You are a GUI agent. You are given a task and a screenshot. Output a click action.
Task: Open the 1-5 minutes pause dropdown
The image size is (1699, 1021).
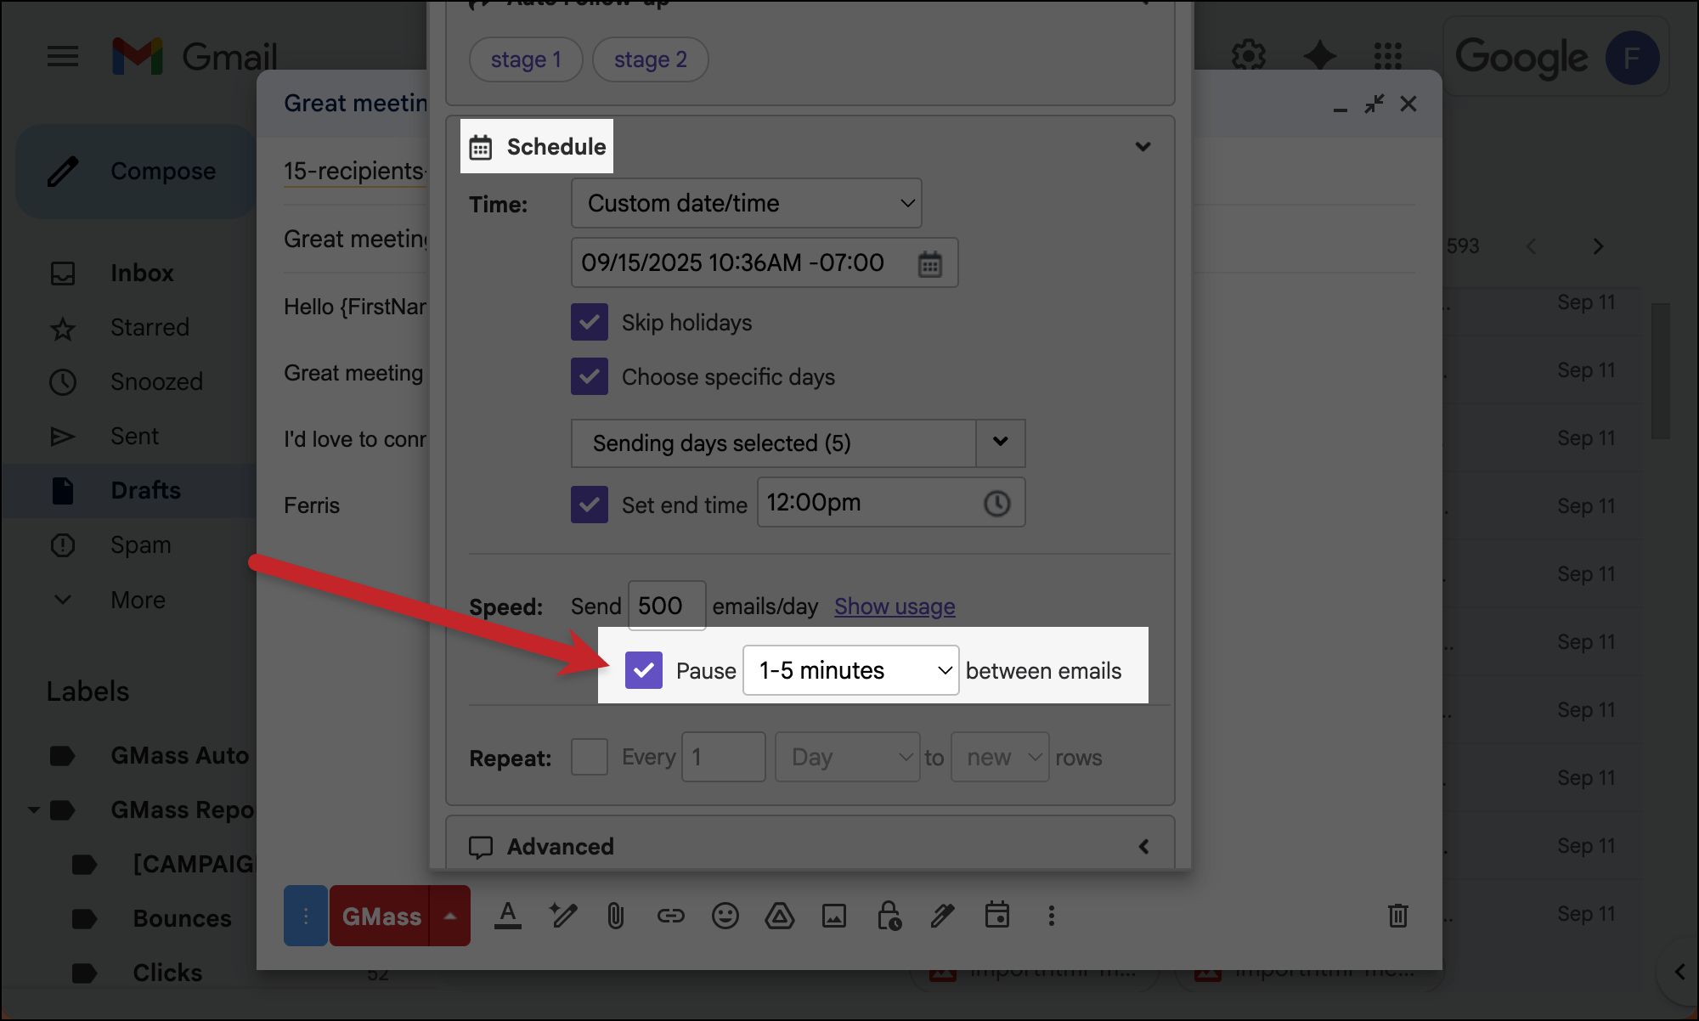850,670
